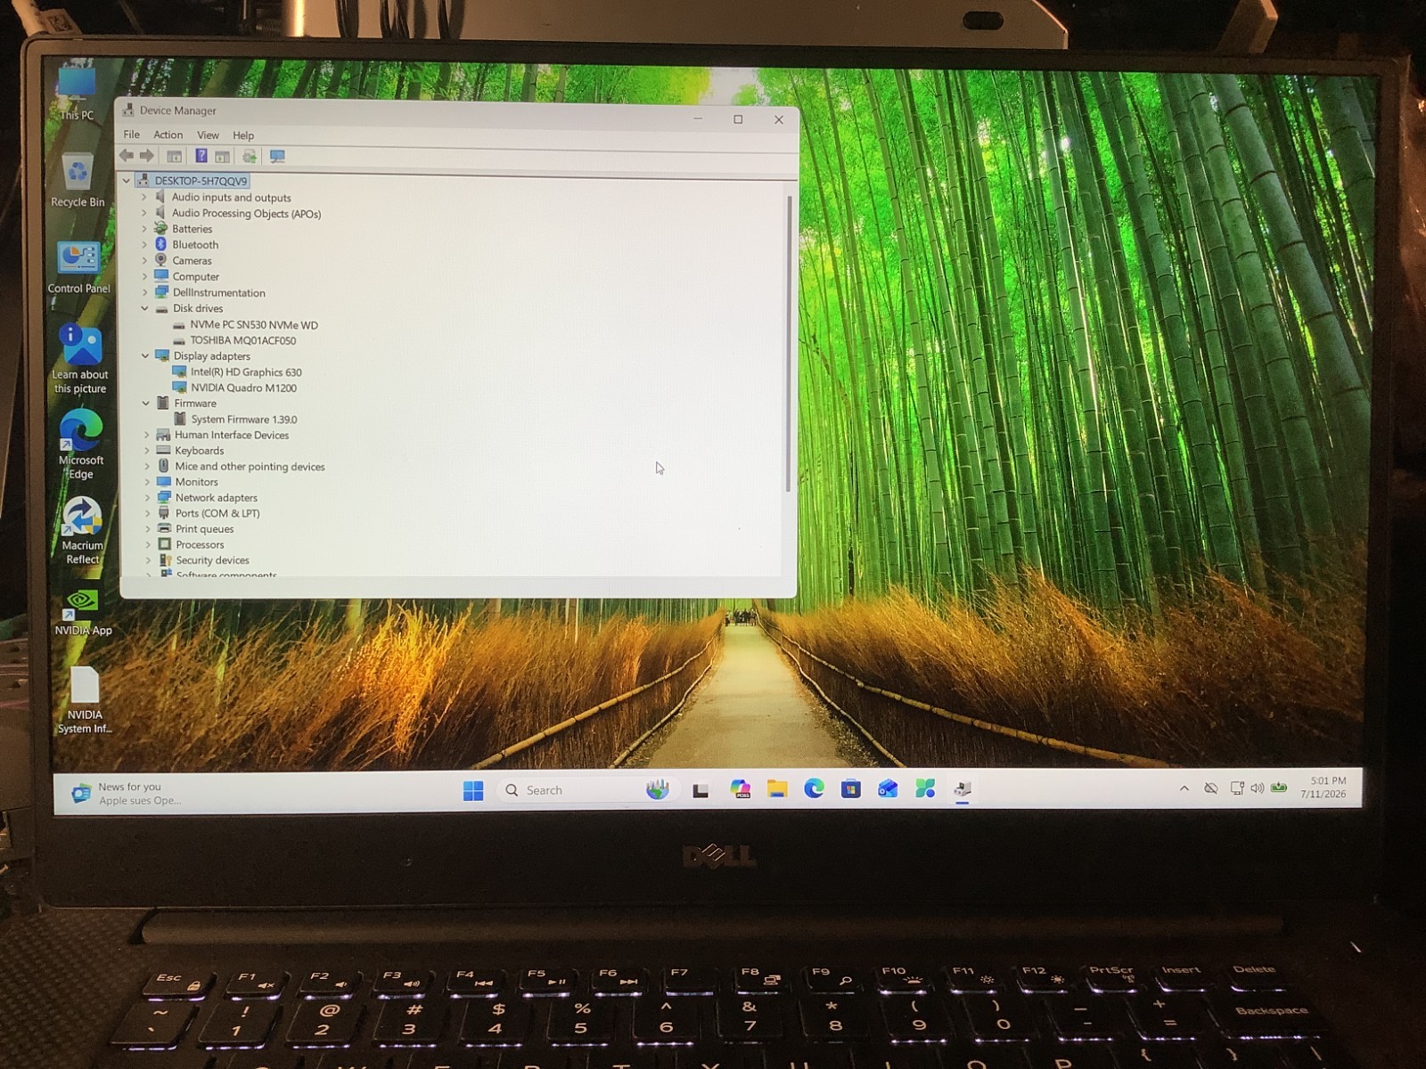Collapse the DESKTOP-5H7QQV9 root node

(x=127, y=181)
